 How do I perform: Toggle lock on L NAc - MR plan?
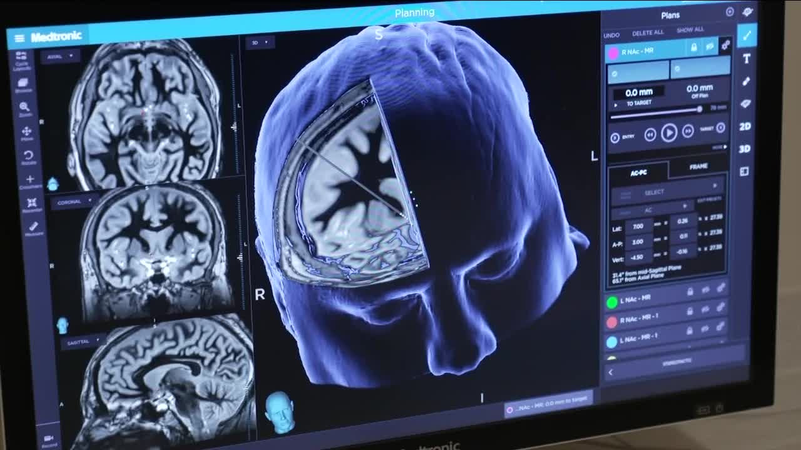point(690,291)
